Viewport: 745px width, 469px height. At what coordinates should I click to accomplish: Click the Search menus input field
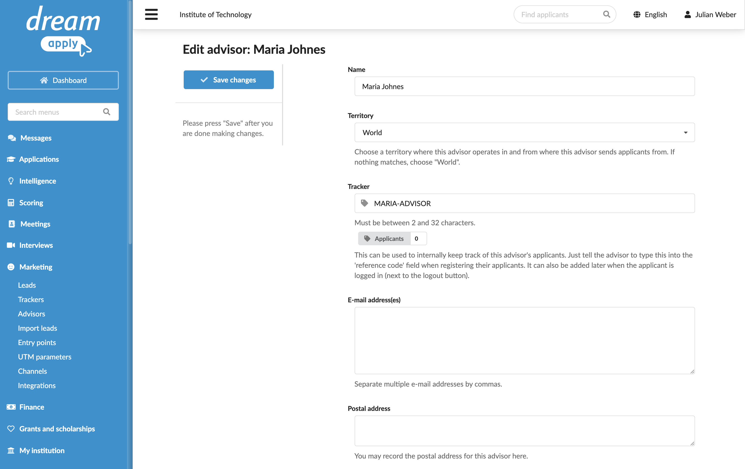[63, 112]
